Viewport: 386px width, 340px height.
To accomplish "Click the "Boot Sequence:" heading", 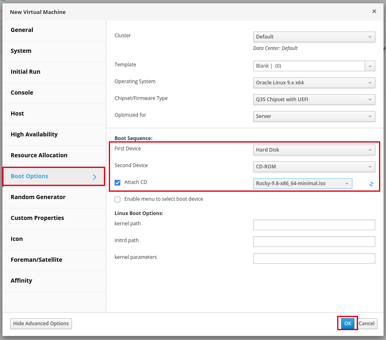I will tap(133, 138).
